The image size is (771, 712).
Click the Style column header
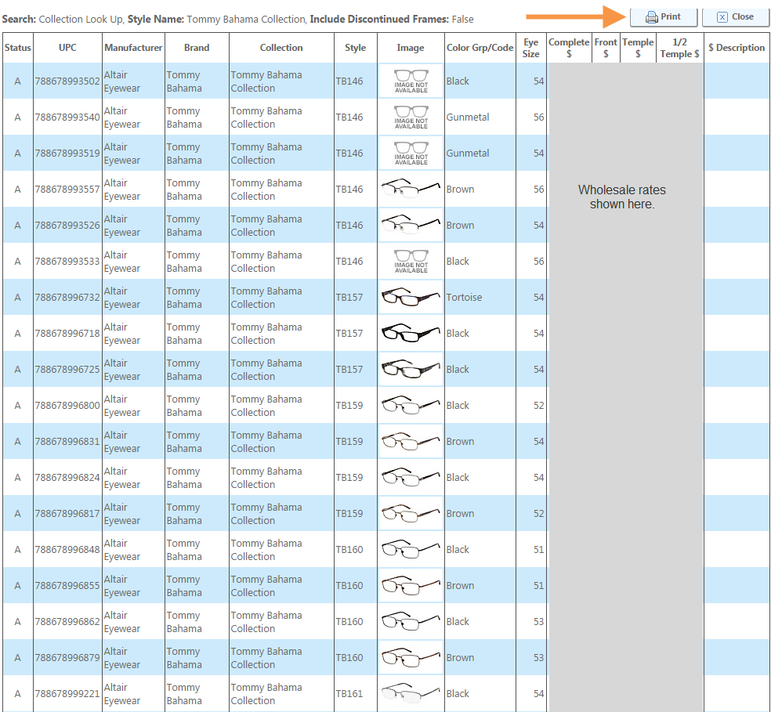(356, 48)
